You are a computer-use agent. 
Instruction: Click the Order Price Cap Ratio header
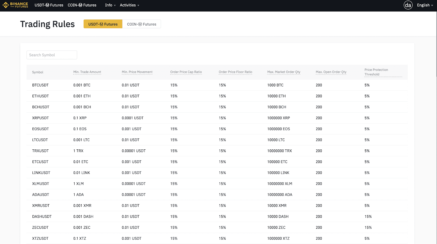tap(186, 72)
